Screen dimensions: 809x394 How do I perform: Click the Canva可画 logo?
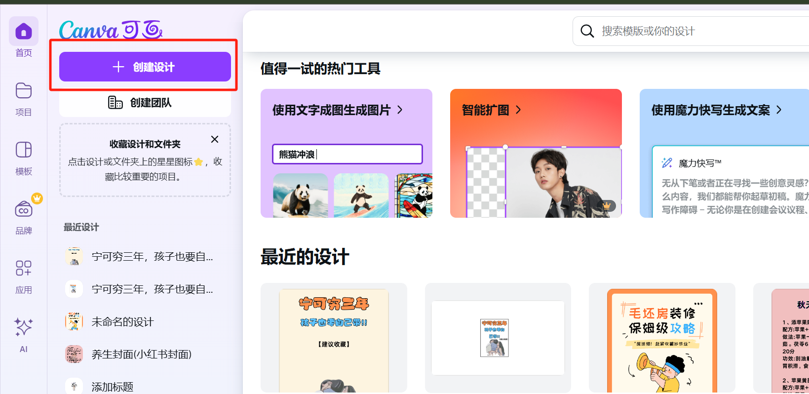[x=111, y=30]
